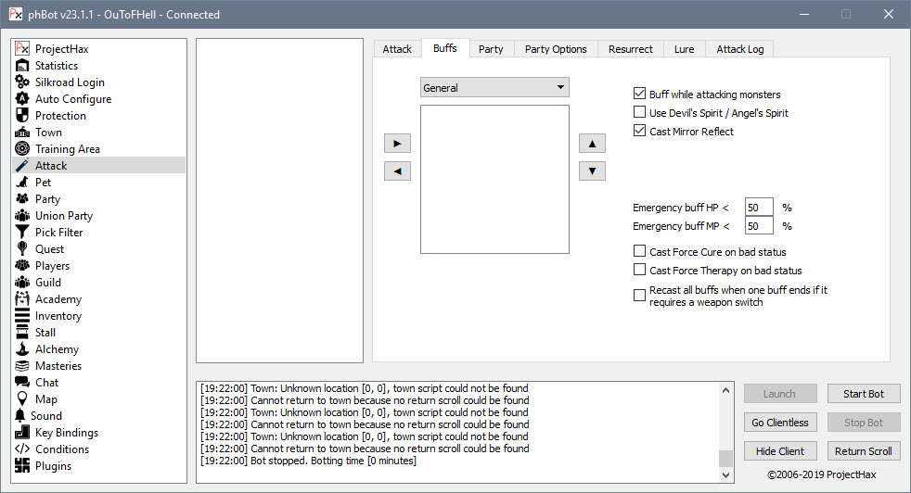
Task: Open the General buff category dropdown
Action: (494, 88)
